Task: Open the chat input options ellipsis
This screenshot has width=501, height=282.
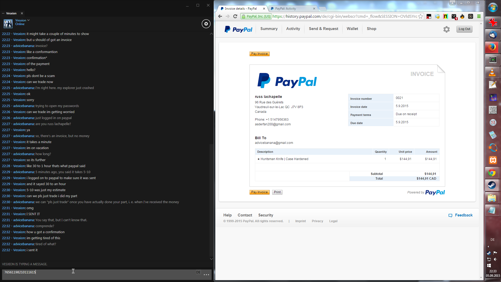Action: (206, 275)
